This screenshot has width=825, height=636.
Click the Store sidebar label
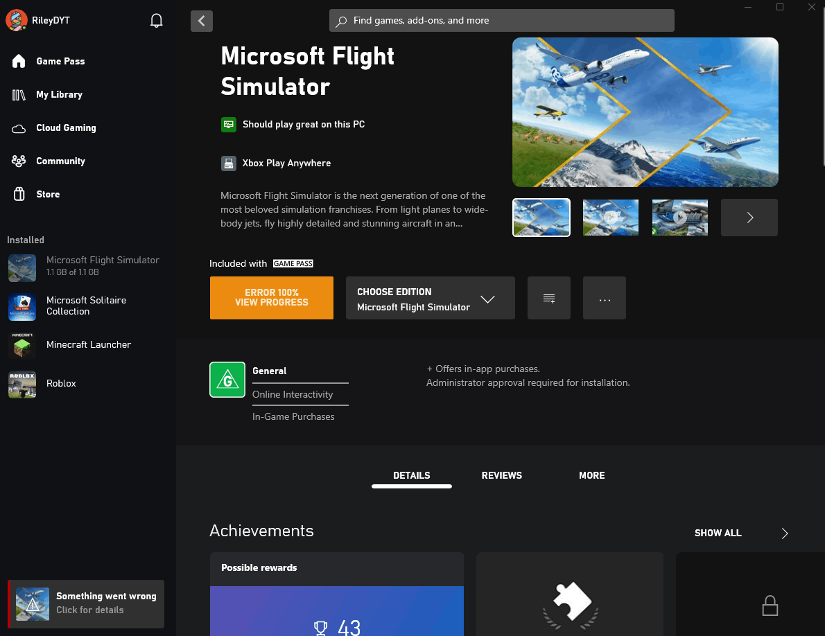[x=48, y=195]
